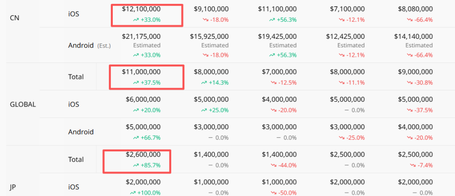Click the downward trend icon beside -37.5% in GLOBAL iOS
The height and width of the screenshot is (196, 455).
click(409, 110)
